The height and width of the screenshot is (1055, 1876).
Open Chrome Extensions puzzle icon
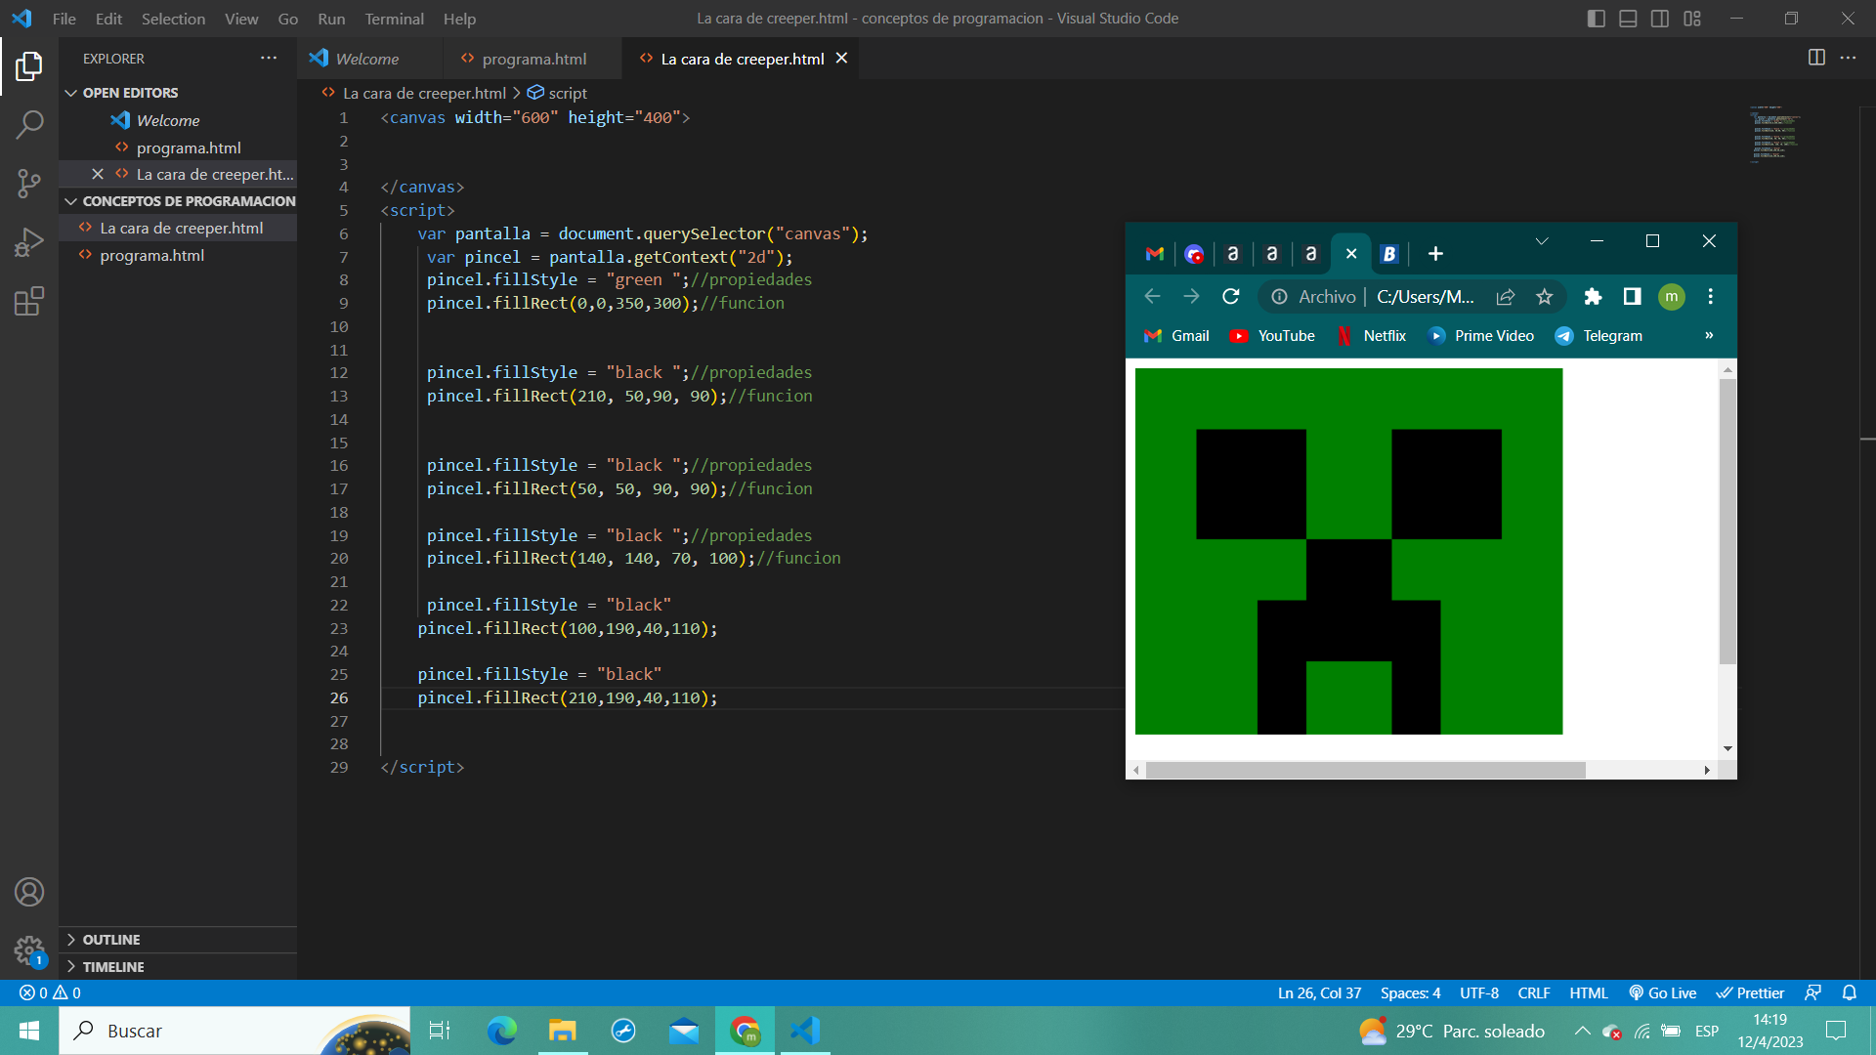click(x=1593, y=296)
